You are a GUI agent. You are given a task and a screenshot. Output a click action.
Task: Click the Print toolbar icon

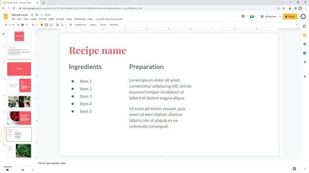coord(23,25)
